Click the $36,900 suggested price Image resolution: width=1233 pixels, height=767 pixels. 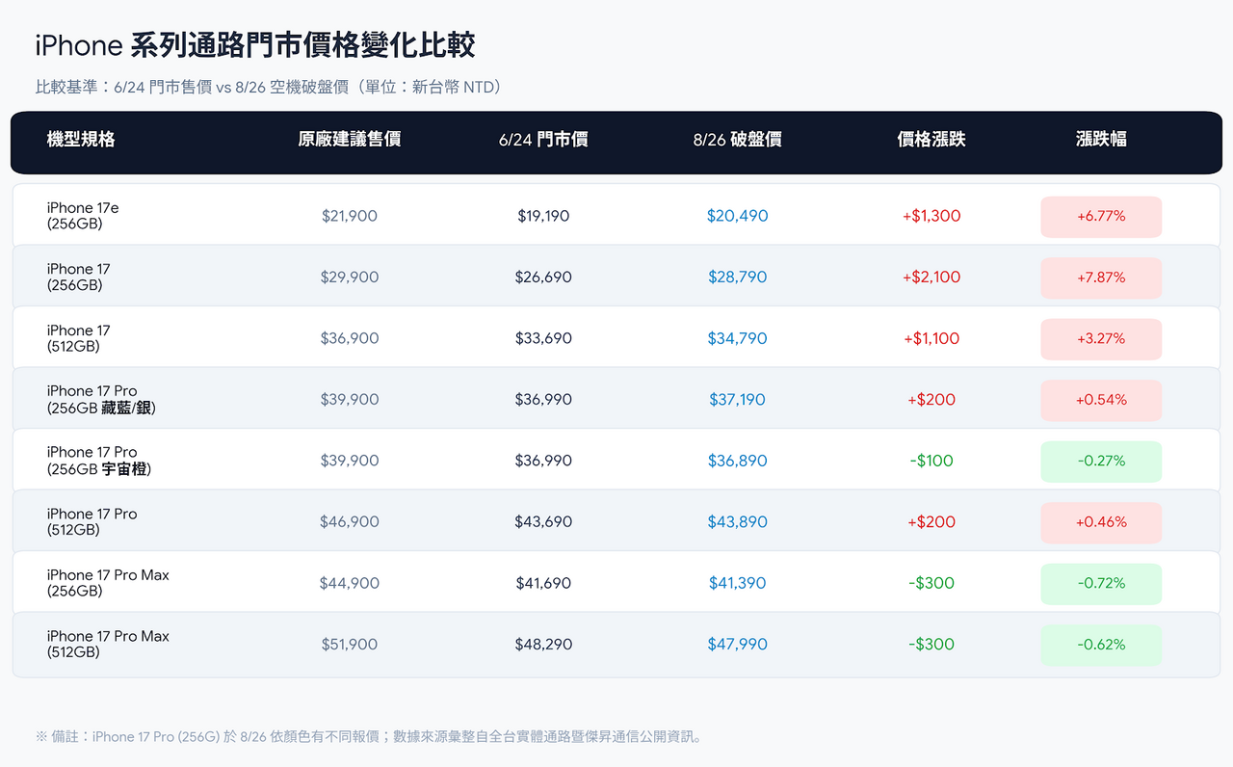click(x=350, y=338)
